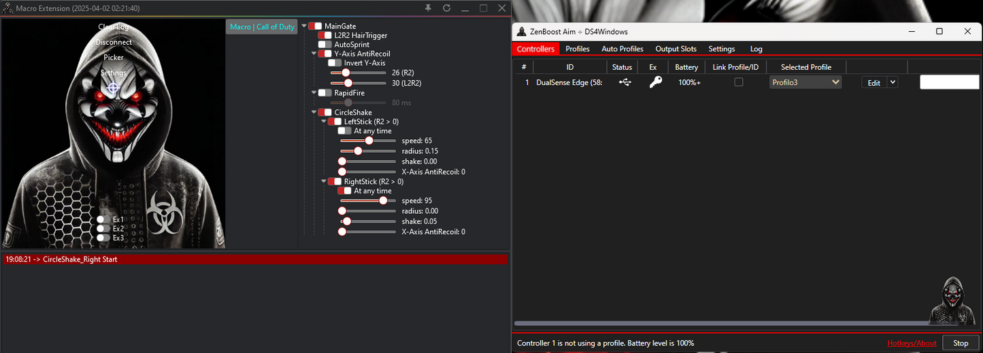Click the Battery column header
Image resolution: width=983 pixels, height=353 pixels.
coord(686,67)
